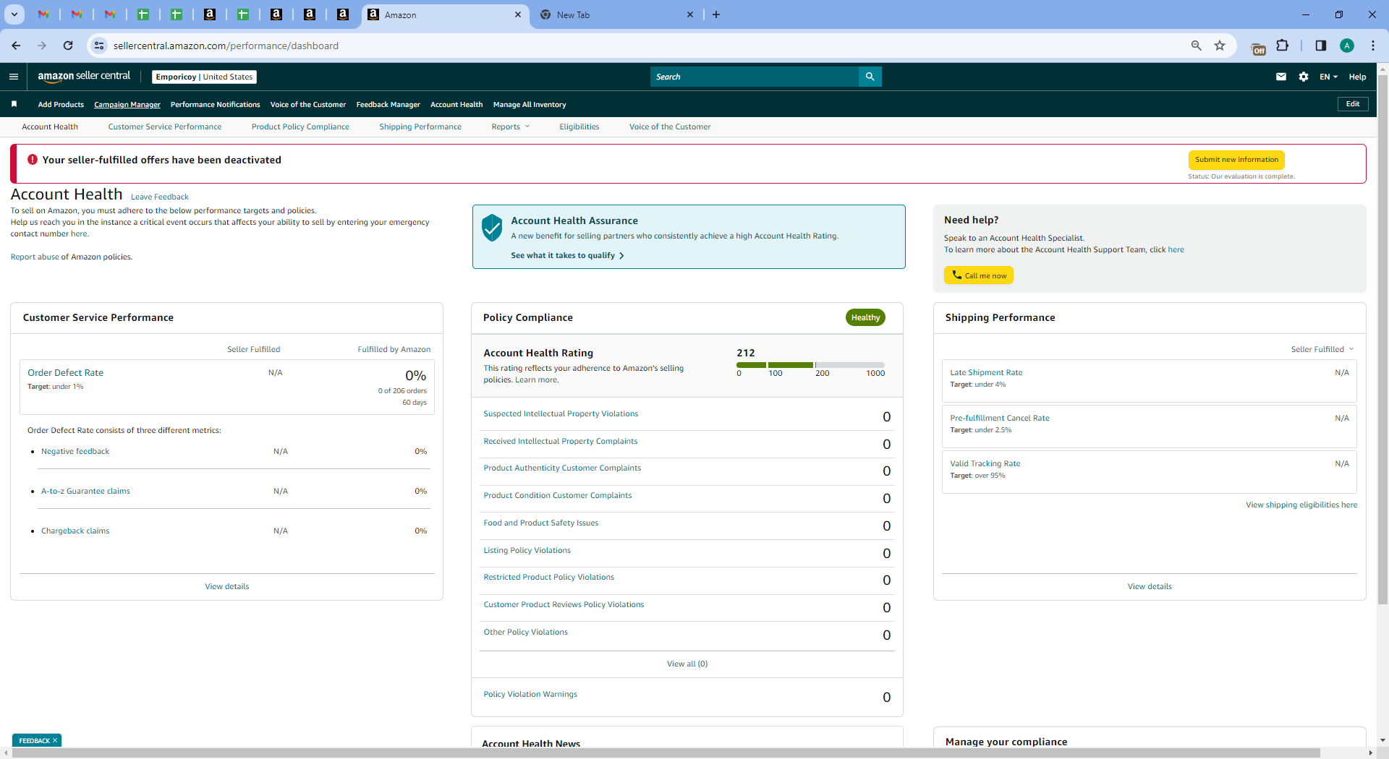This screenshot has height=759, width=1389.
Task: Open the EN language dropdown
Action: (x=1328, y=77)
